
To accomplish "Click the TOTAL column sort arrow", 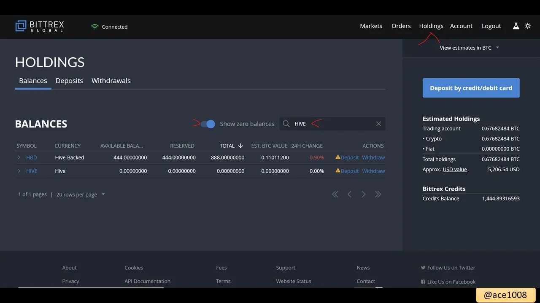I will (x=240, y=146).
